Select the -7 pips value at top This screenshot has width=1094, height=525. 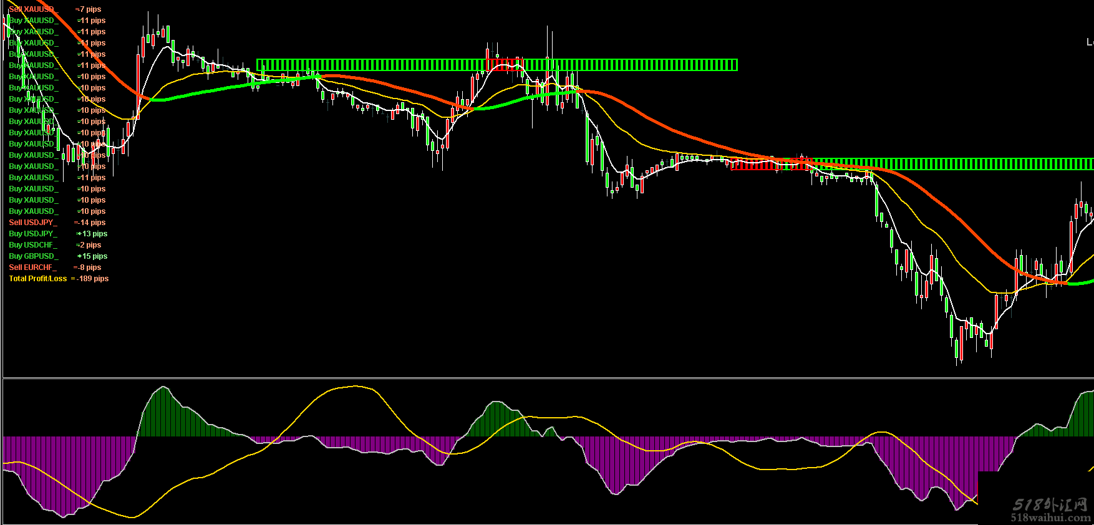point(90,9)
